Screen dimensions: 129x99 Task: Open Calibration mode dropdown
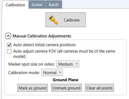(x=52, y=72)
